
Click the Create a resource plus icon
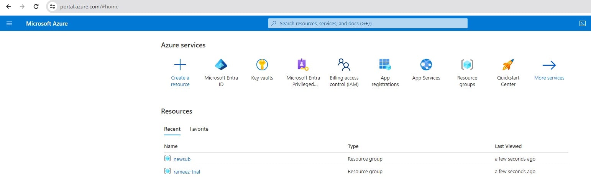pos(180,65)
